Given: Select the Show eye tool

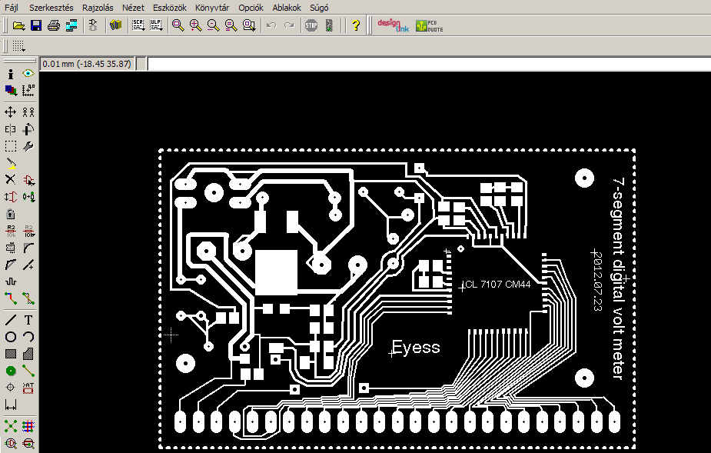Looking at the screenshot, I should [x=28, y=74].
